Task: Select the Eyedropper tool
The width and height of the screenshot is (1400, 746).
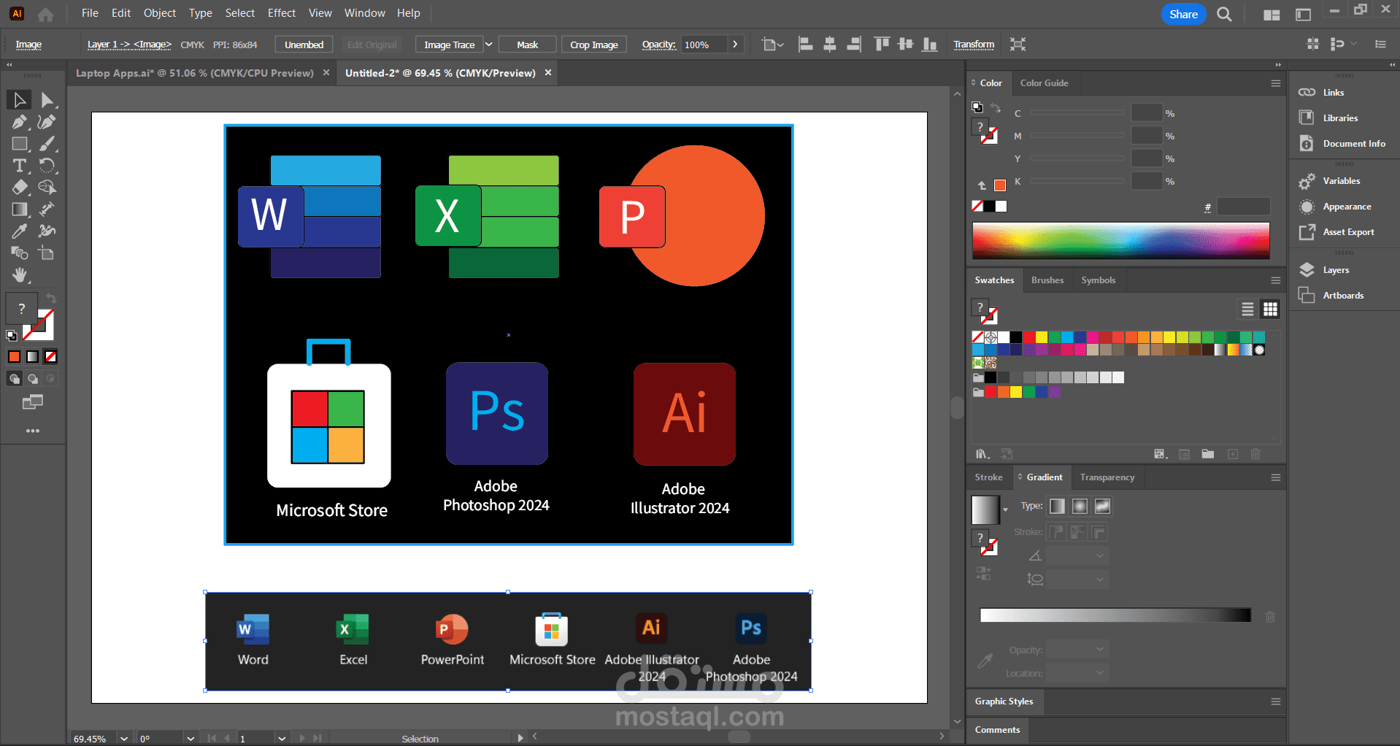Action: click(x=20, y=231)
